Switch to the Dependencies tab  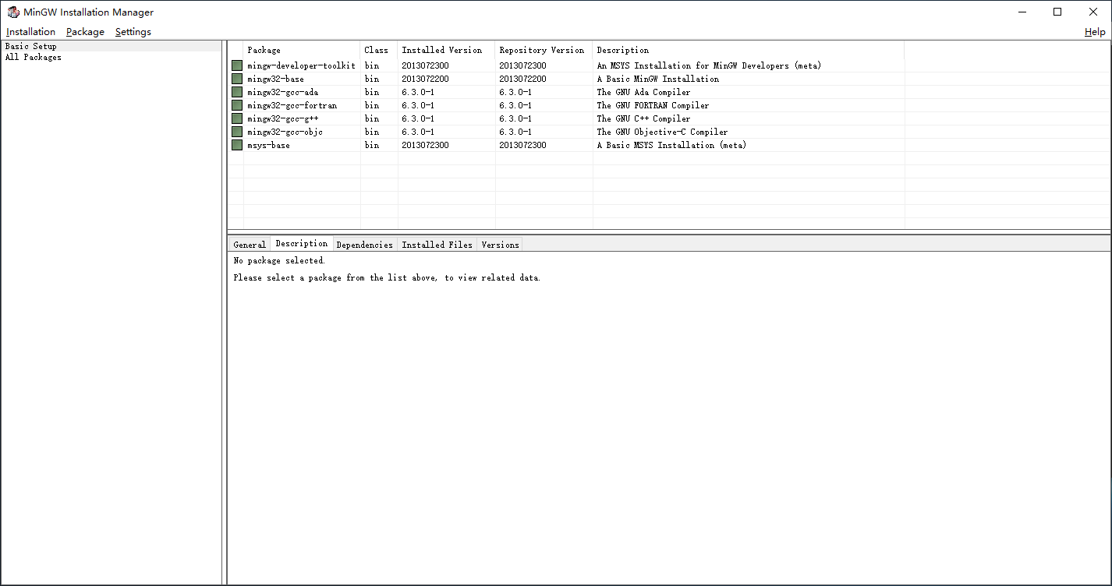coord(365,245)
